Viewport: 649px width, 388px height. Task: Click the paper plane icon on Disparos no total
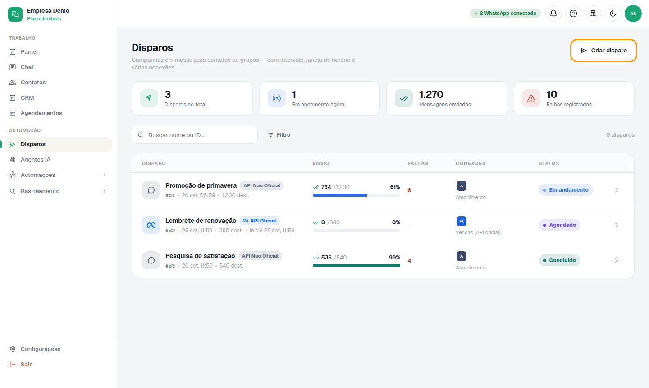click(149, 98)
